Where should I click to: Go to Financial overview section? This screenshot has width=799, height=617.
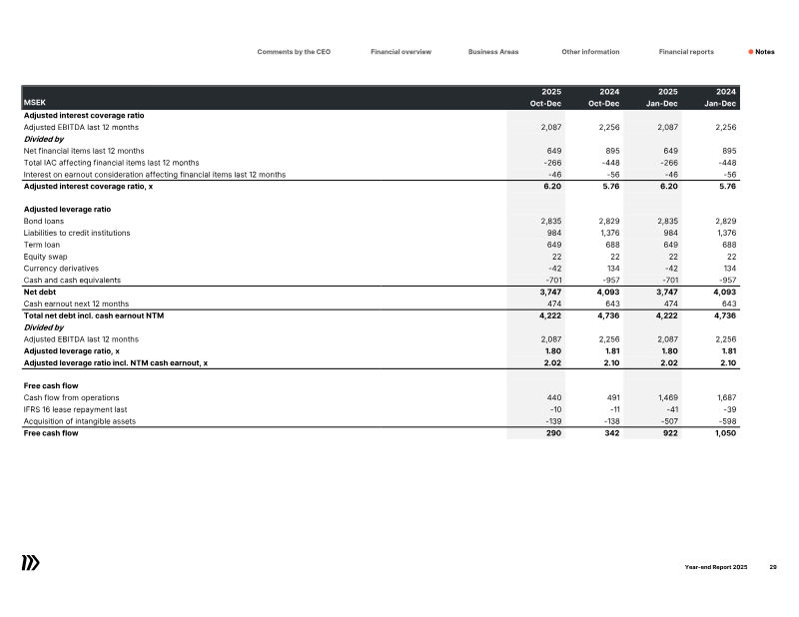pos(401,52)
